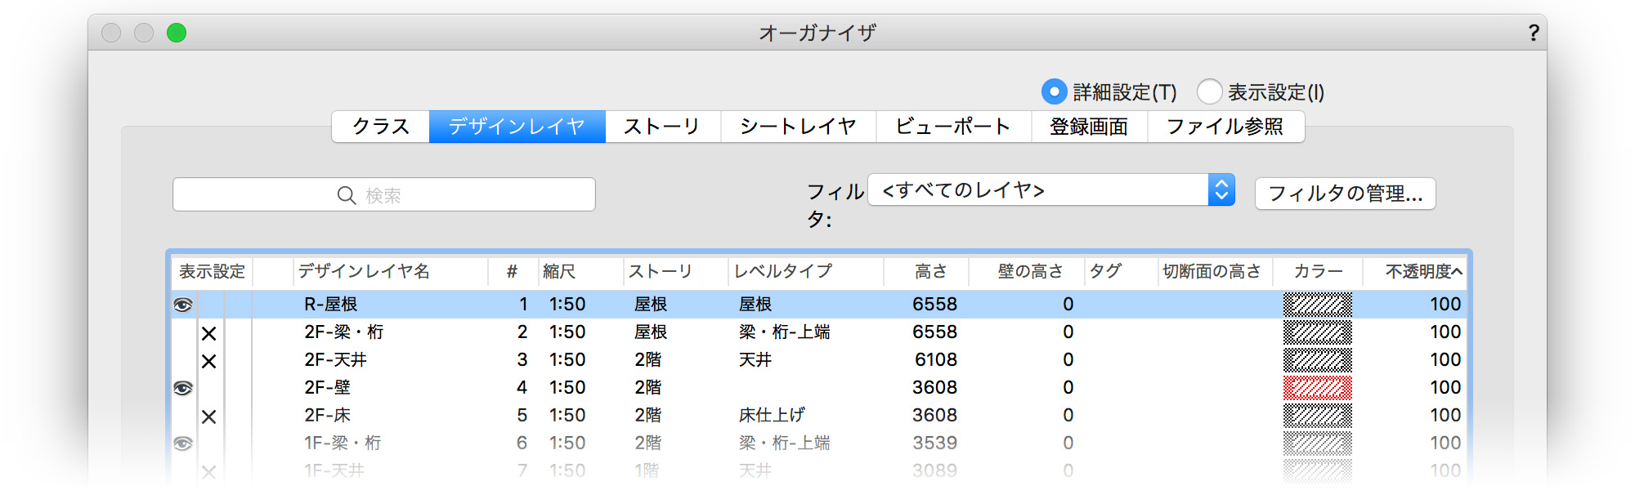The width and height of the screenshot is (1635, 490).
Task: Click the green zoom window button
Action: pos(177,33)
